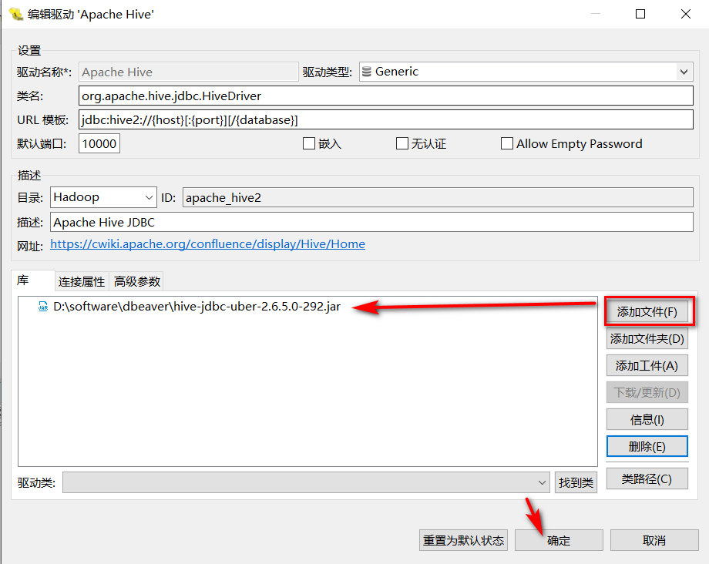Enable the 嵌入 checkbox
Image resolution: width=709 pixels, height=564 pixels.
tap(309, 143)
